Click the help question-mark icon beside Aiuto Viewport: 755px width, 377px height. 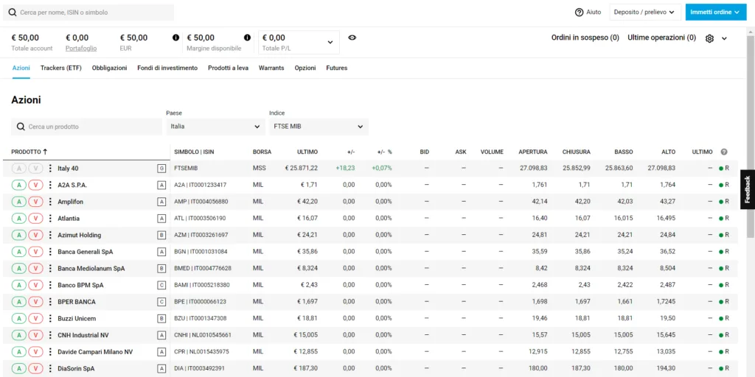pyautogui.click(x=580, y=12)
